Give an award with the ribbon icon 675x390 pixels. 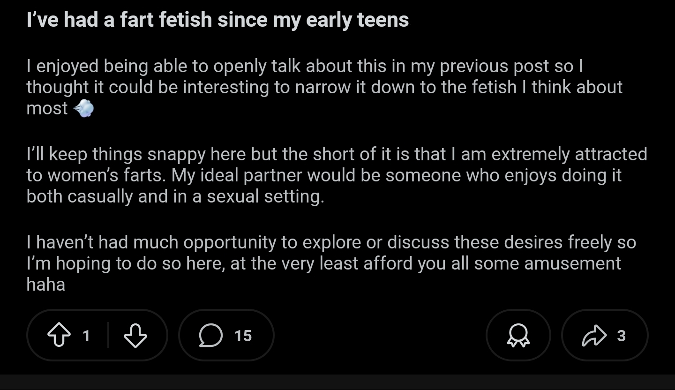518,336
